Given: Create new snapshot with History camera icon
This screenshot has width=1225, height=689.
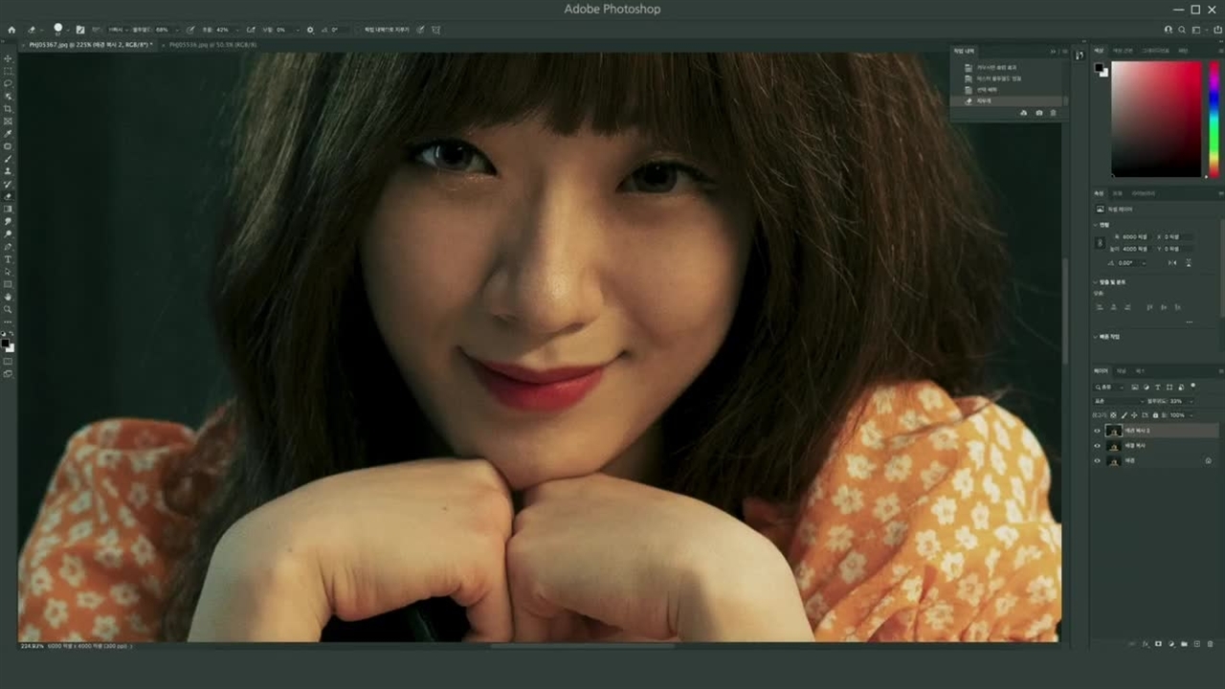Looking at the screenshot, I should pyautogui.click(x=1039, y=113).
